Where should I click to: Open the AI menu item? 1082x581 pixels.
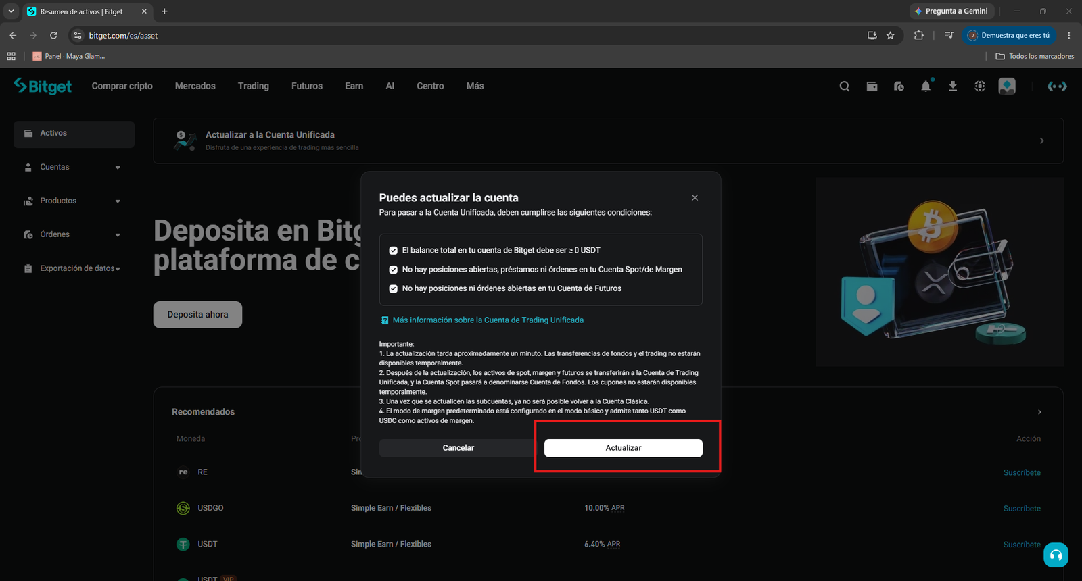[390, 86]
